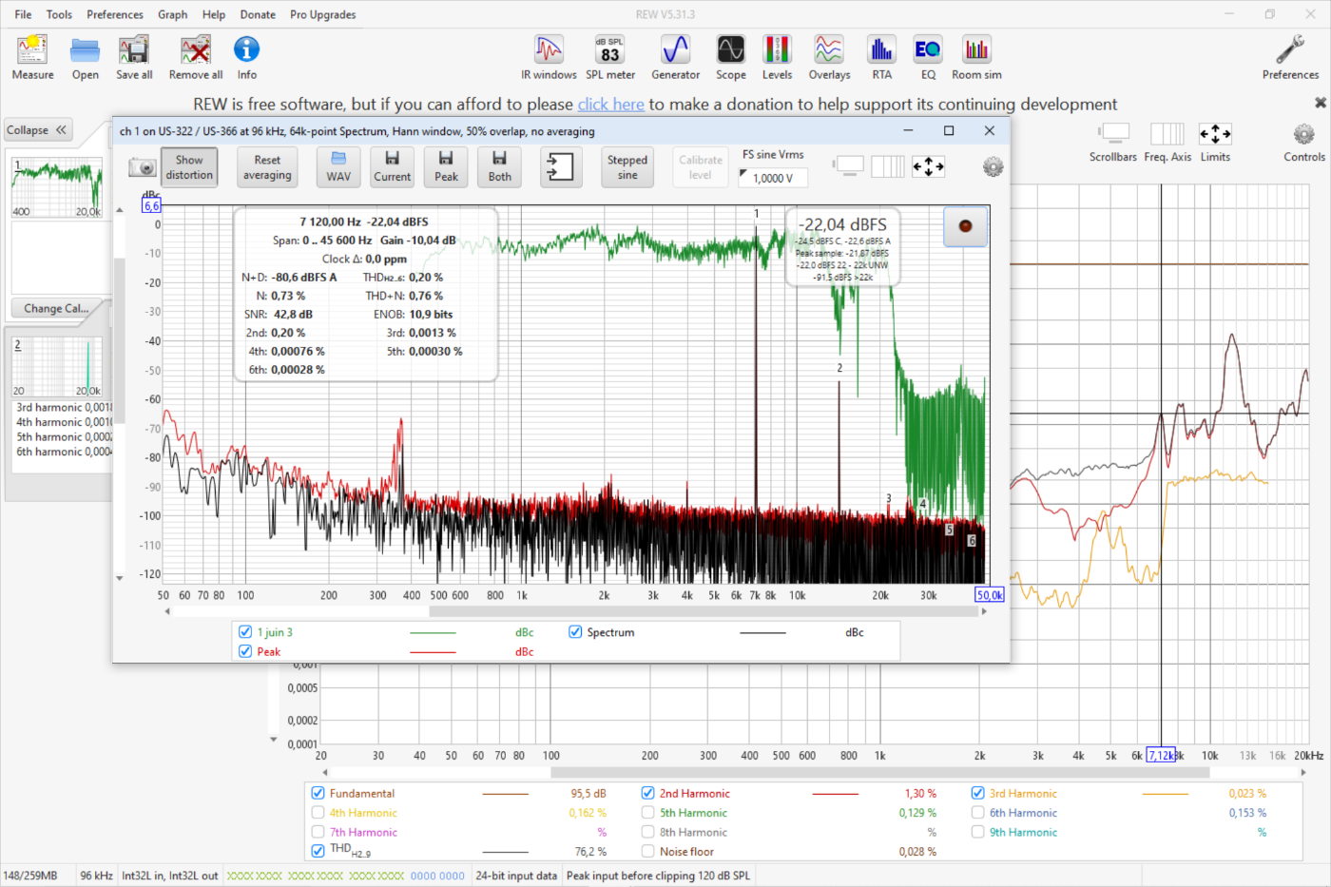The width and height of the screenshot is (1331, 887).
Task: Open the Tools menu
Action: (x=59, y=14)
